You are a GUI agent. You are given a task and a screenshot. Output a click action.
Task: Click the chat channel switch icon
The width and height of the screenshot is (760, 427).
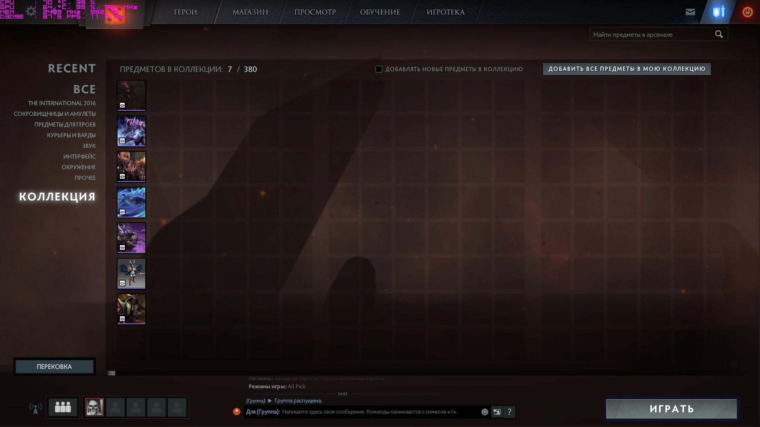point(497,412)
